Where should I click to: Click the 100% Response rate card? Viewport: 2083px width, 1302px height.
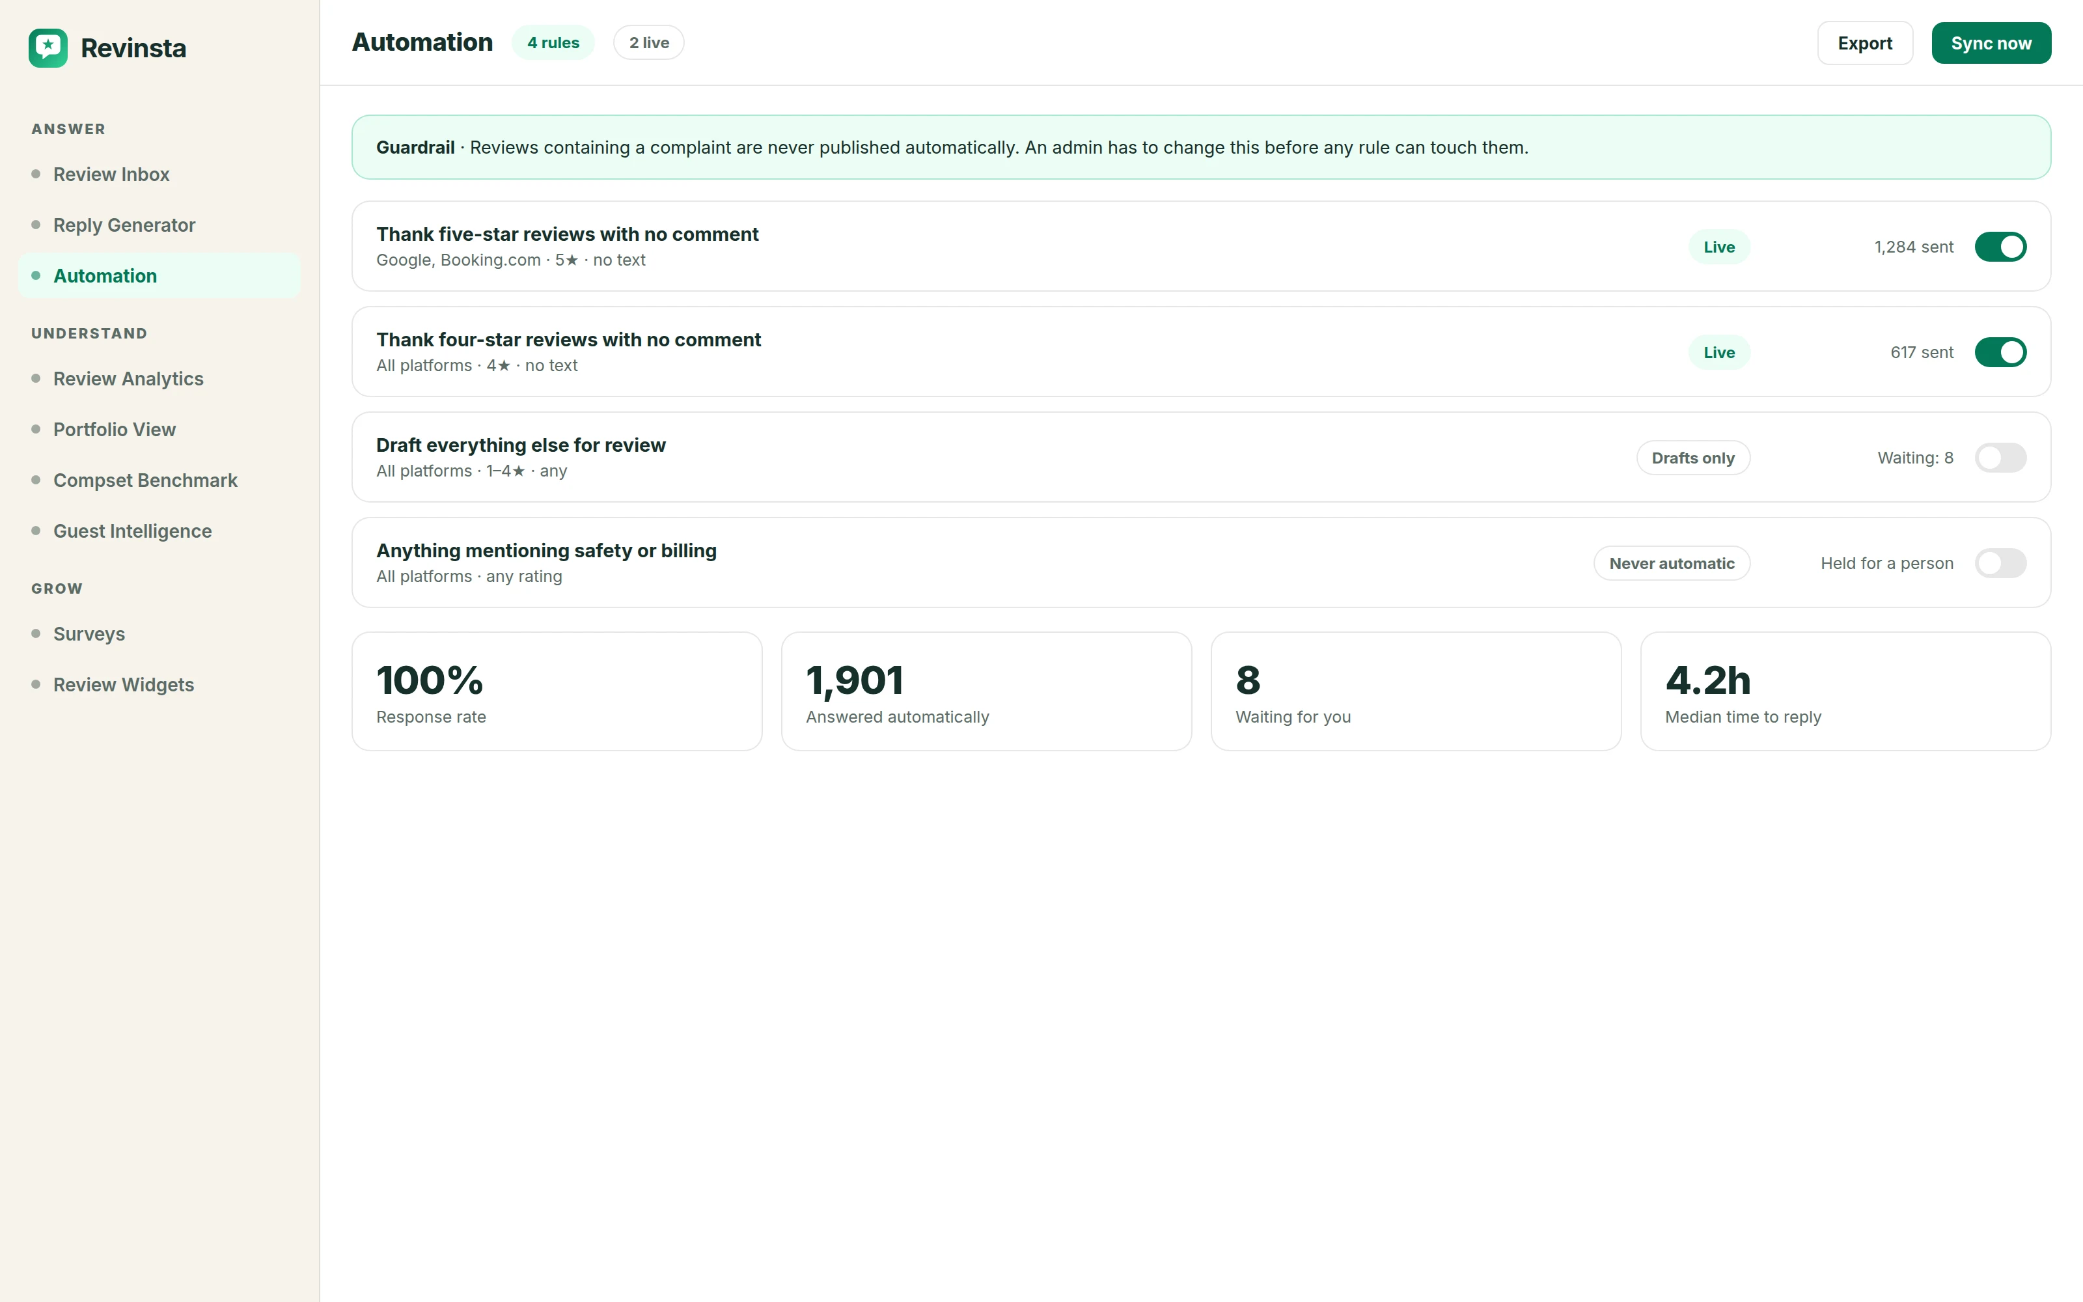[557, 691]
